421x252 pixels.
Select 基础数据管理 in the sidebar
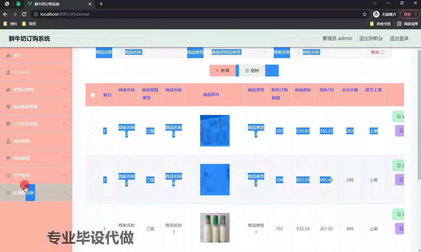[x=36, y=107]
